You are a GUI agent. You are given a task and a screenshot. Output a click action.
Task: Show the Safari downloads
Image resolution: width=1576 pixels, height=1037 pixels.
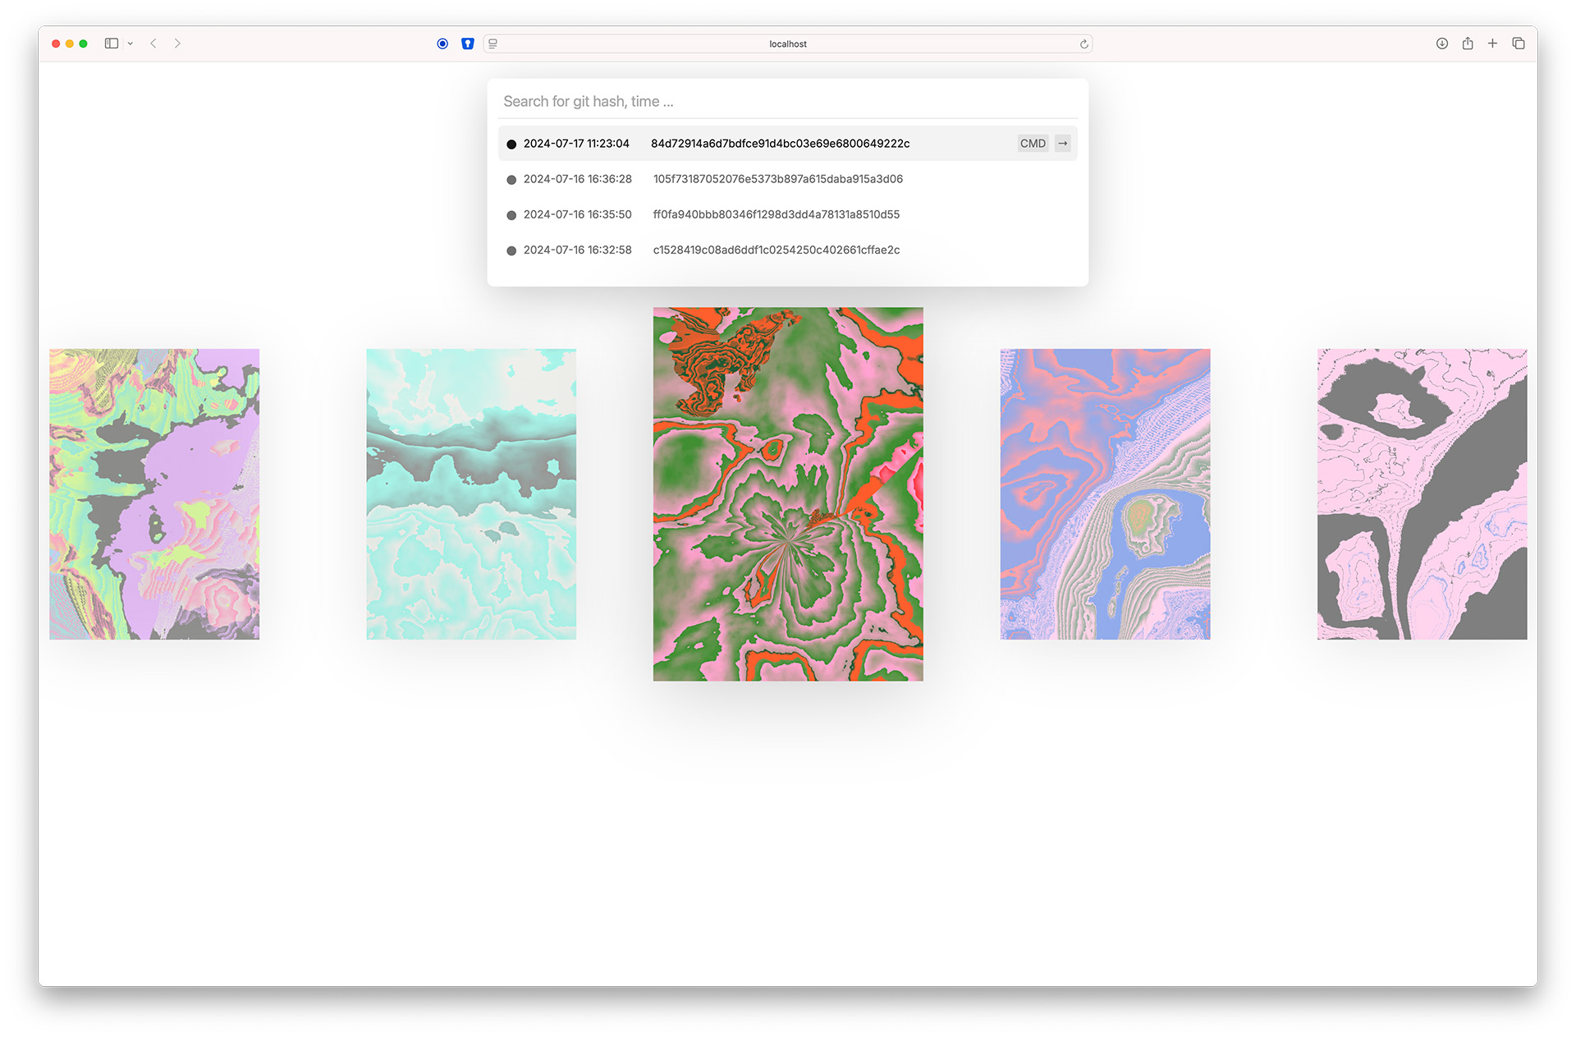pos(1441,44)
